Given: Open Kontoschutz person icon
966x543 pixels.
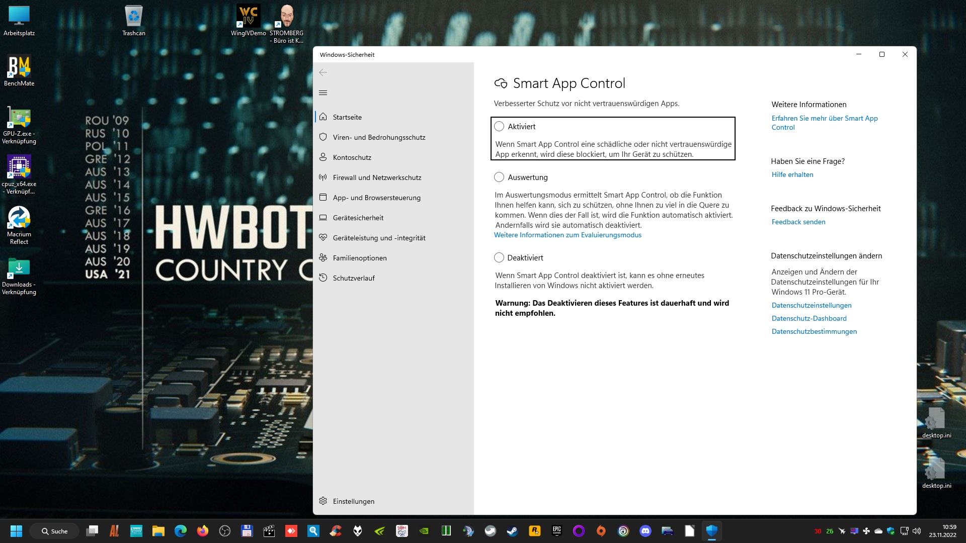Looking at the screenshot, I should point(323,157).
